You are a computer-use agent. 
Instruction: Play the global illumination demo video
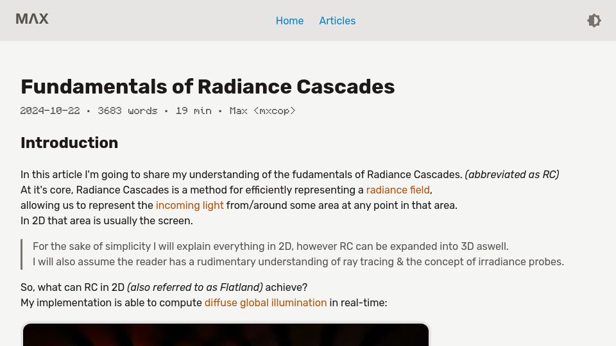226,334
